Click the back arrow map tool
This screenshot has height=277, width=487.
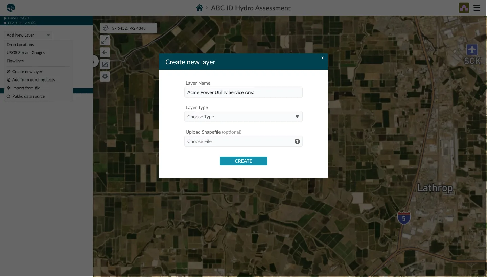[x=105, y=52]
